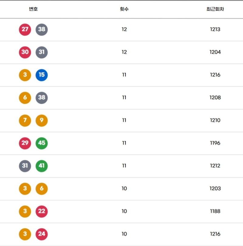Screen dimensions: 243x246
Task: Select the red number 22 ball
Action: pyautogui.click(x=42, y=211)
